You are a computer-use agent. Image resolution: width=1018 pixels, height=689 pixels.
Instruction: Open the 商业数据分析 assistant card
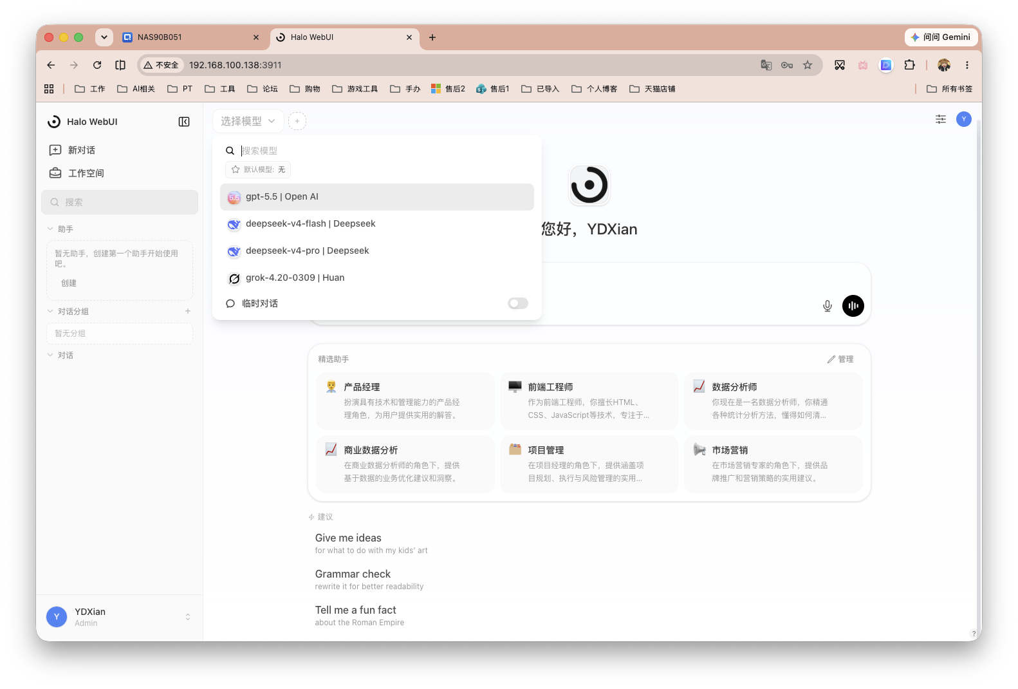click(x=405, y=464)
